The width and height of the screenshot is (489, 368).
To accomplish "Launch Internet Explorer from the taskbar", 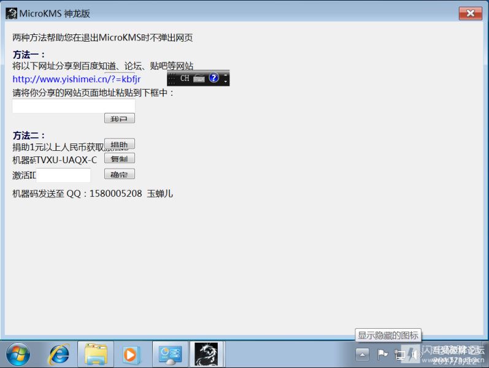I will 59,355.
